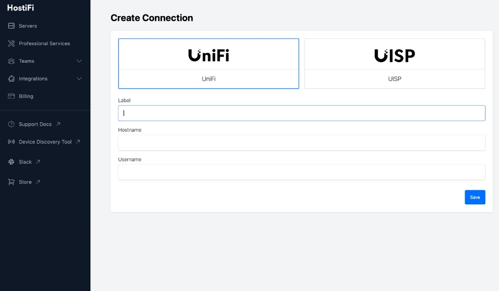Click the Servers icon in sidebar
The image size is (499, 291).
[11, 26]
